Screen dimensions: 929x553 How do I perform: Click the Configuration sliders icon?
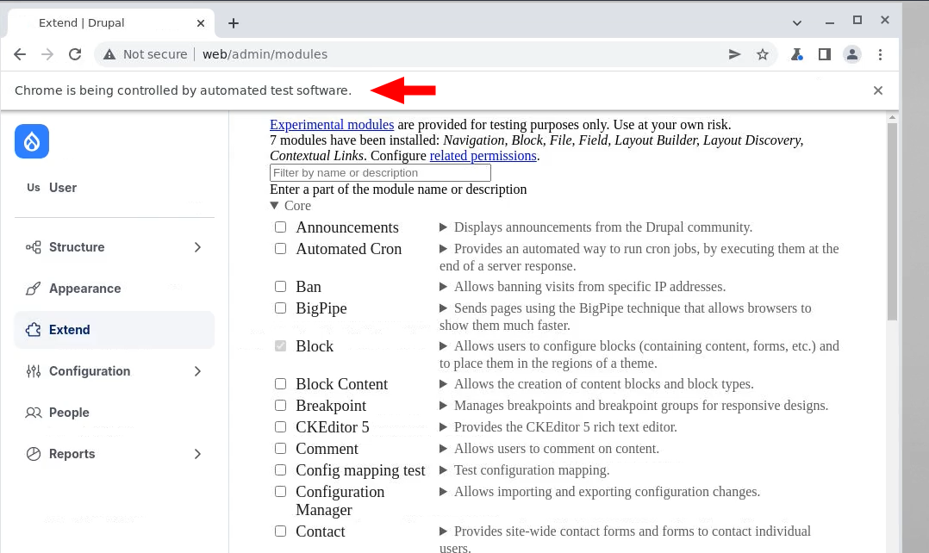[x=33, y=371]
